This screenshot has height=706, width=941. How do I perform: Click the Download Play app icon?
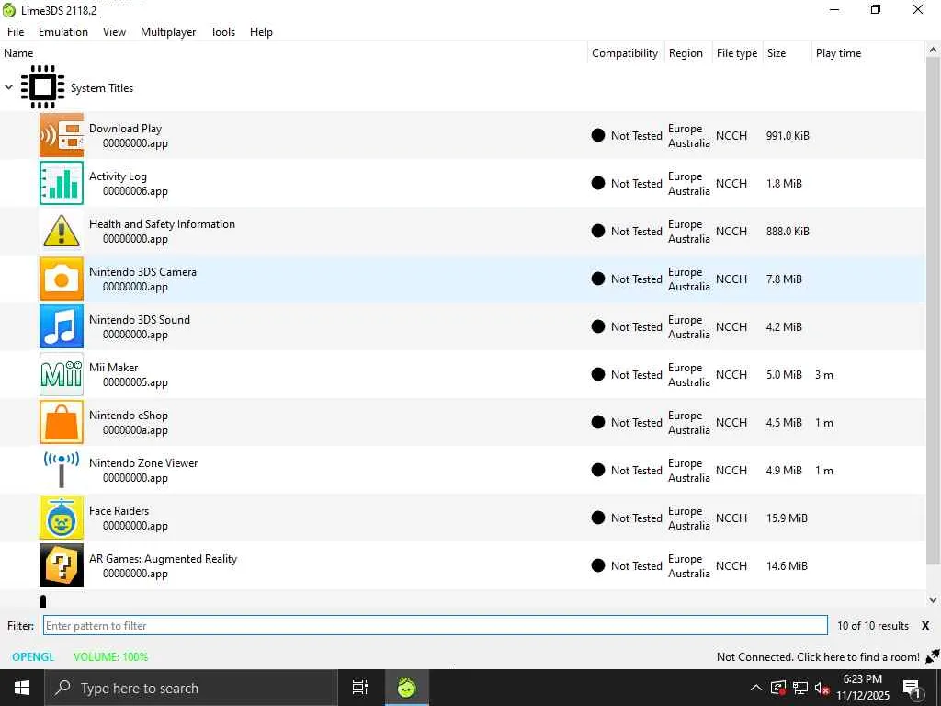point(62,135)
